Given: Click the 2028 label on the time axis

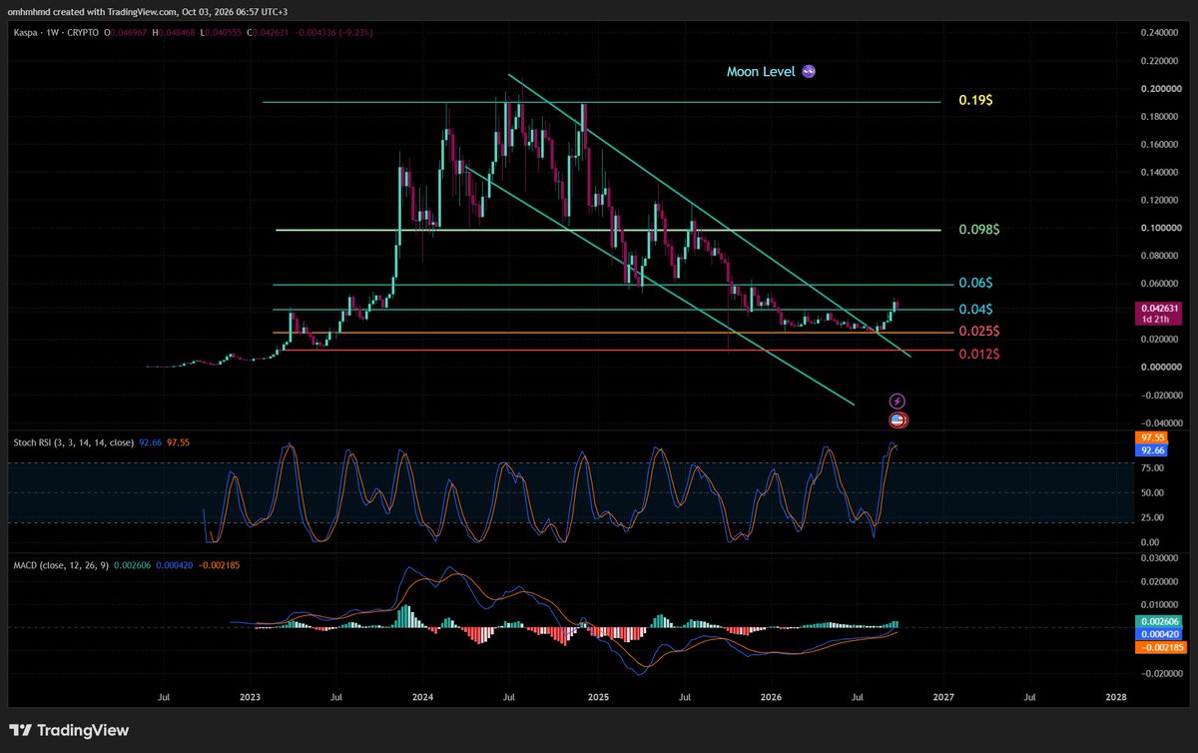Looking at the screenshot, I should coord(1117,696).
